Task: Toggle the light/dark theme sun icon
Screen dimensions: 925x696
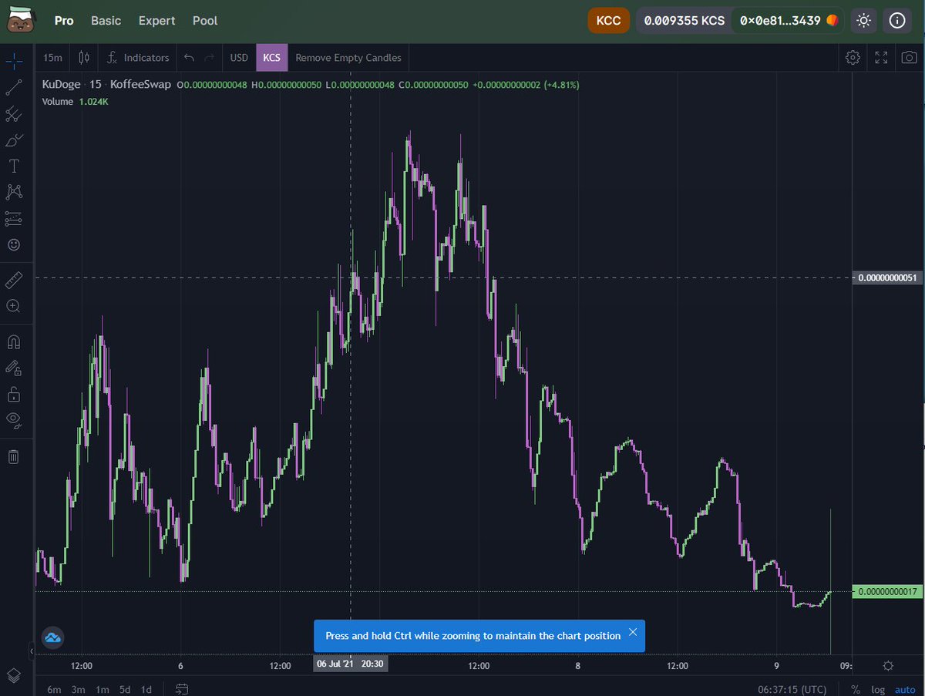Action: coord(863,21)
